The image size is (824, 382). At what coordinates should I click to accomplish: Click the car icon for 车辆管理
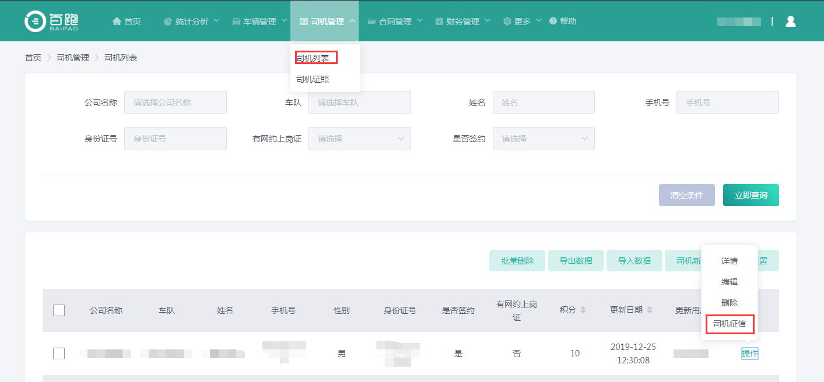[x=236, y=22]
